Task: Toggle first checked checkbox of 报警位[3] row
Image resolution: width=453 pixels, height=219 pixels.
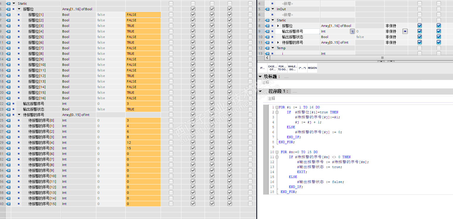Action: (x=193, y=26)
